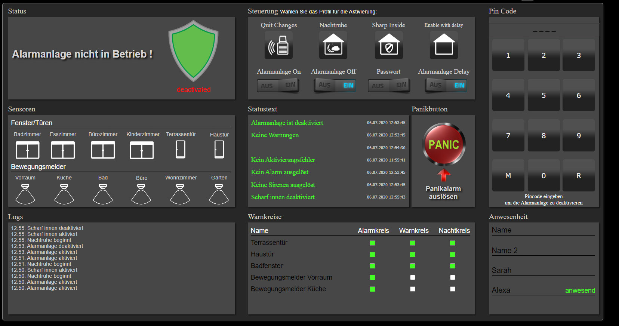Click Badfenster row name in Warnkreise
Image resolution: width=619 pixels, height=326 pixels.
click(267, 266)
